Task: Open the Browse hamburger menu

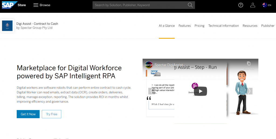Action: tap(42, 5)
